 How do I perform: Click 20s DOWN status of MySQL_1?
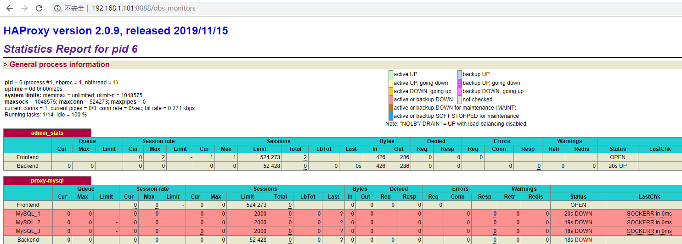[x=578, y=214]
